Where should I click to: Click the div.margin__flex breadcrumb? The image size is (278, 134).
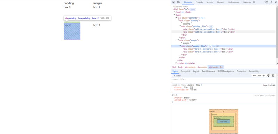[216, 67]
